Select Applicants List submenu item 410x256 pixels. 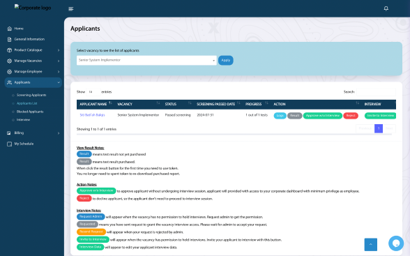[x=27, y=103]
